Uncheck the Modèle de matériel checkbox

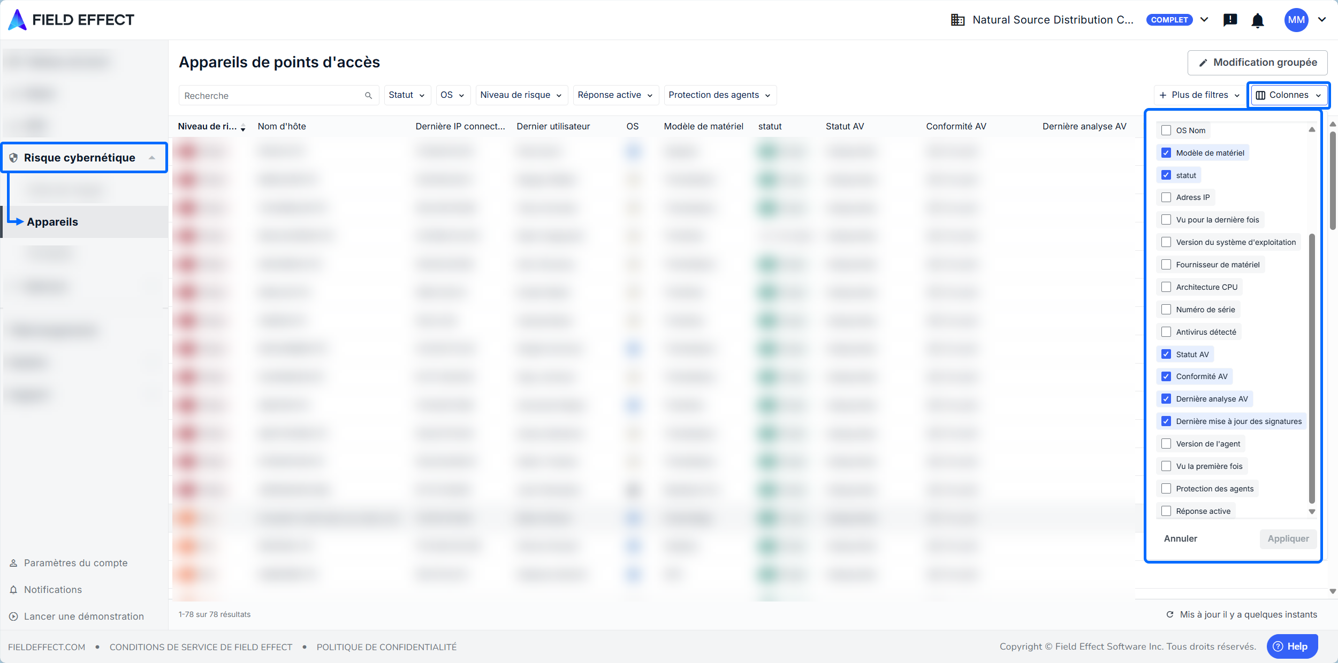(1166, 153)
